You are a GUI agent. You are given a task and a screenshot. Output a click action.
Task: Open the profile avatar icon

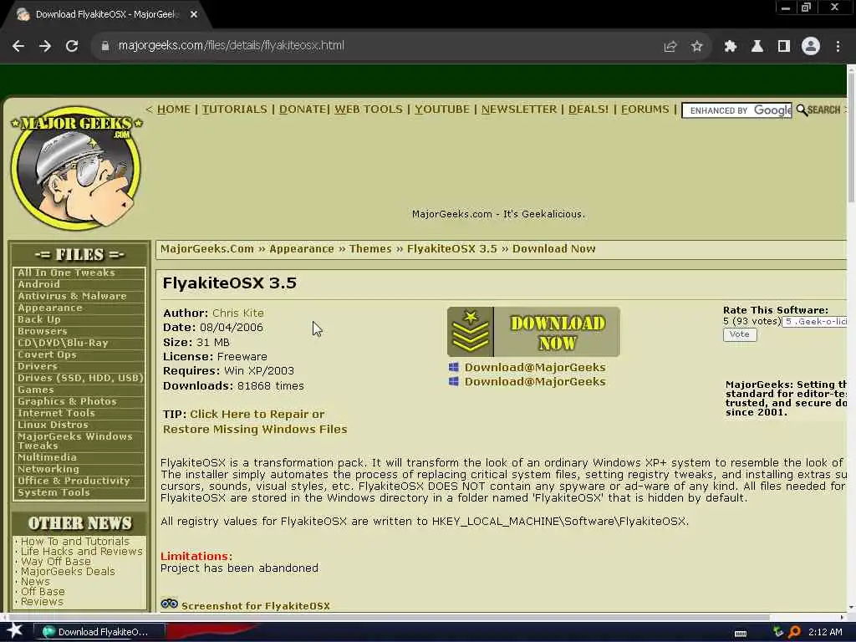(x=811, y=47)
